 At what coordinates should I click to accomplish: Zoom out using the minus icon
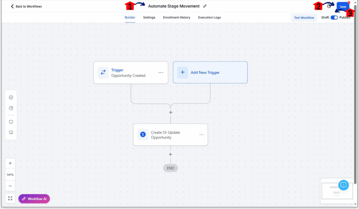tap(10, 186)
